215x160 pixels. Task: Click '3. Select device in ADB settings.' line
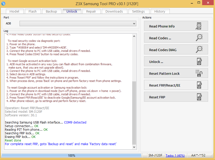point(26,74)
